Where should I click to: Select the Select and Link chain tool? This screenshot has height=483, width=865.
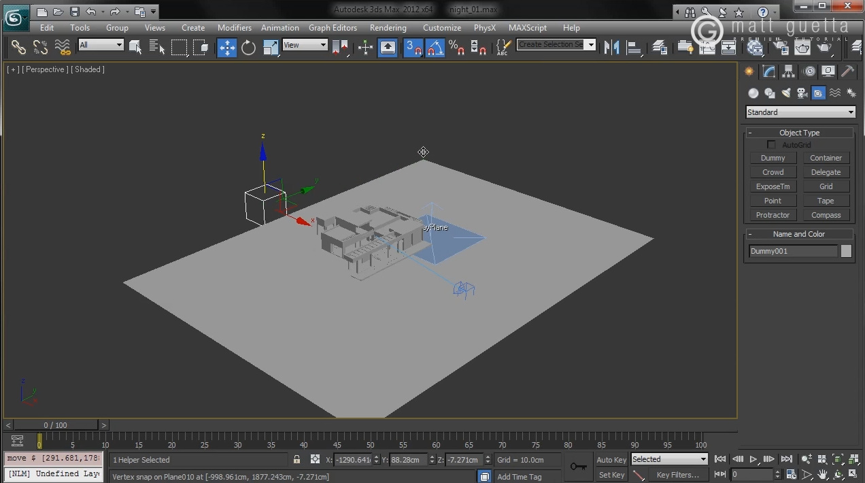(18, 47)
